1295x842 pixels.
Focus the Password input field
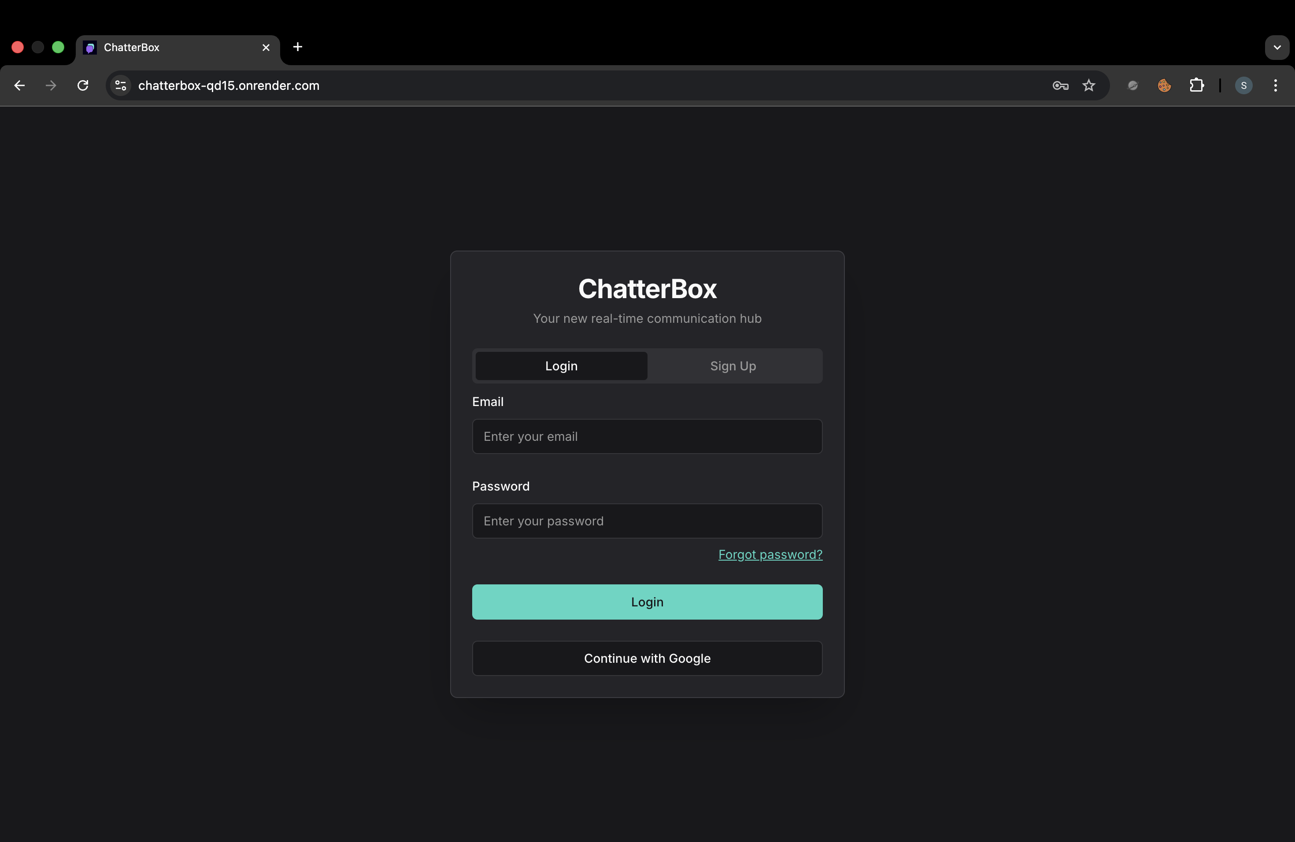coord(647,521)
